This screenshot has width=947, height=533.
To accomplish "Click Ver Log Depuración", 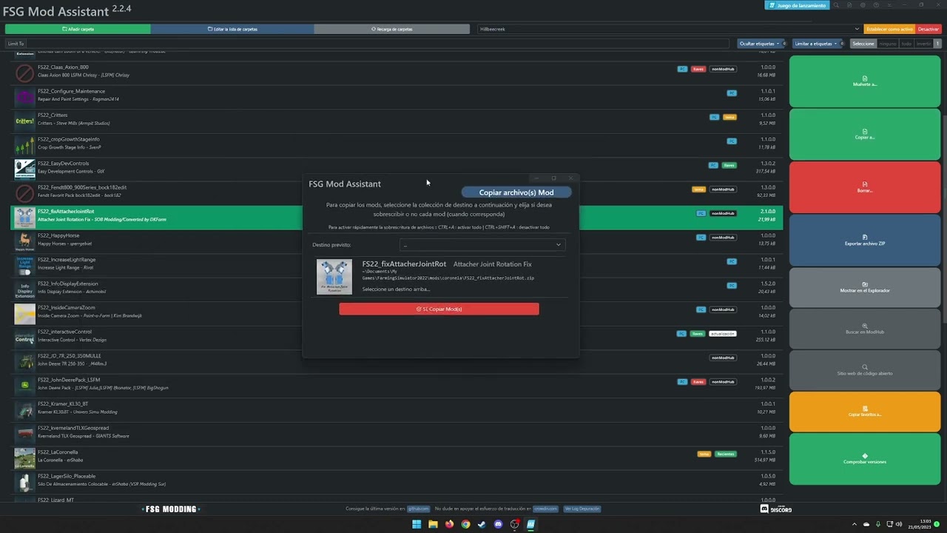I will point(582,509).
